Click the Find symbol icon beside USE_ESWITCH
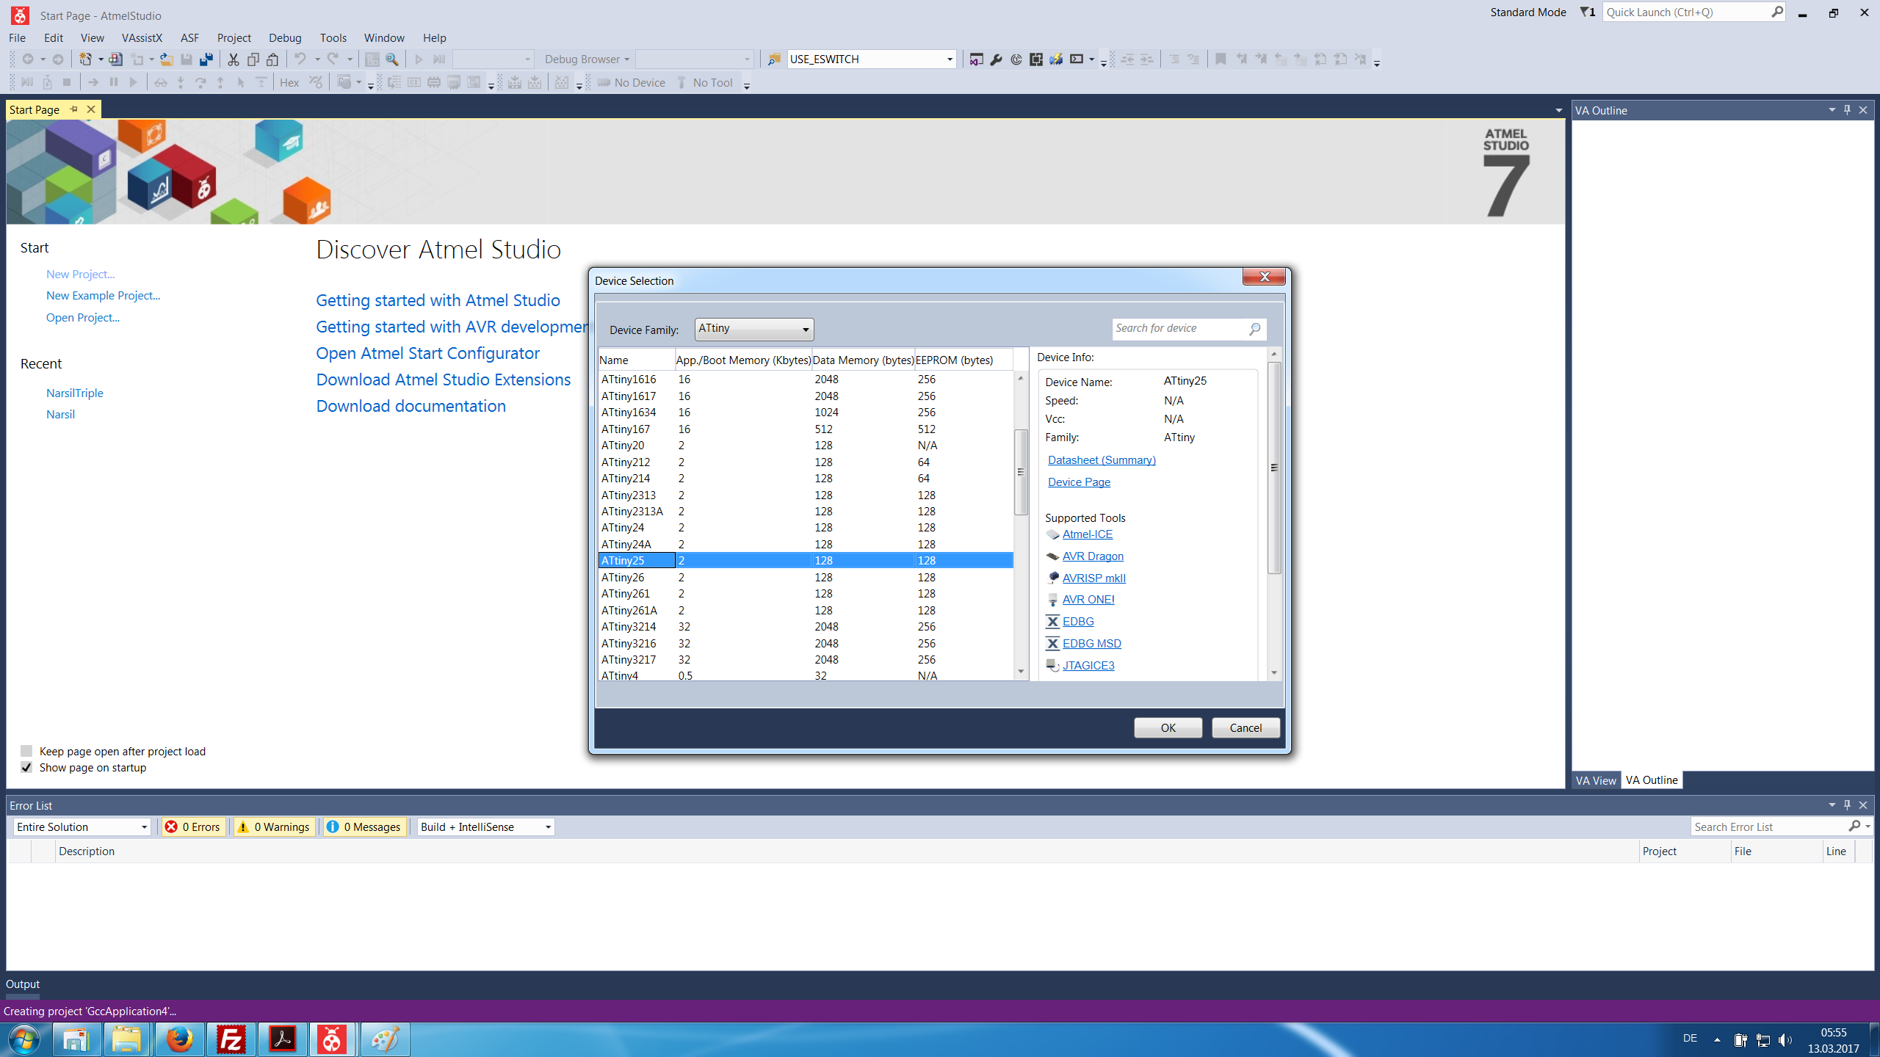Screen dimensions: 1880x1057 tap(774, 59)
